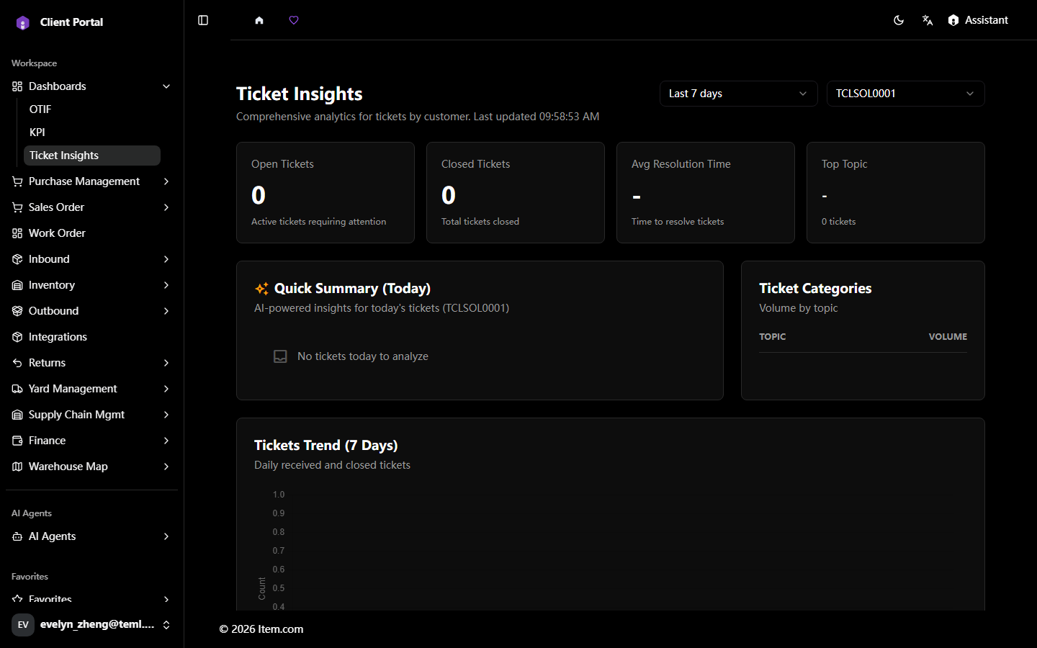The image size is (1037, 648).
Task: Click the Yard Management truck icon
Action: tap(17, 389)
